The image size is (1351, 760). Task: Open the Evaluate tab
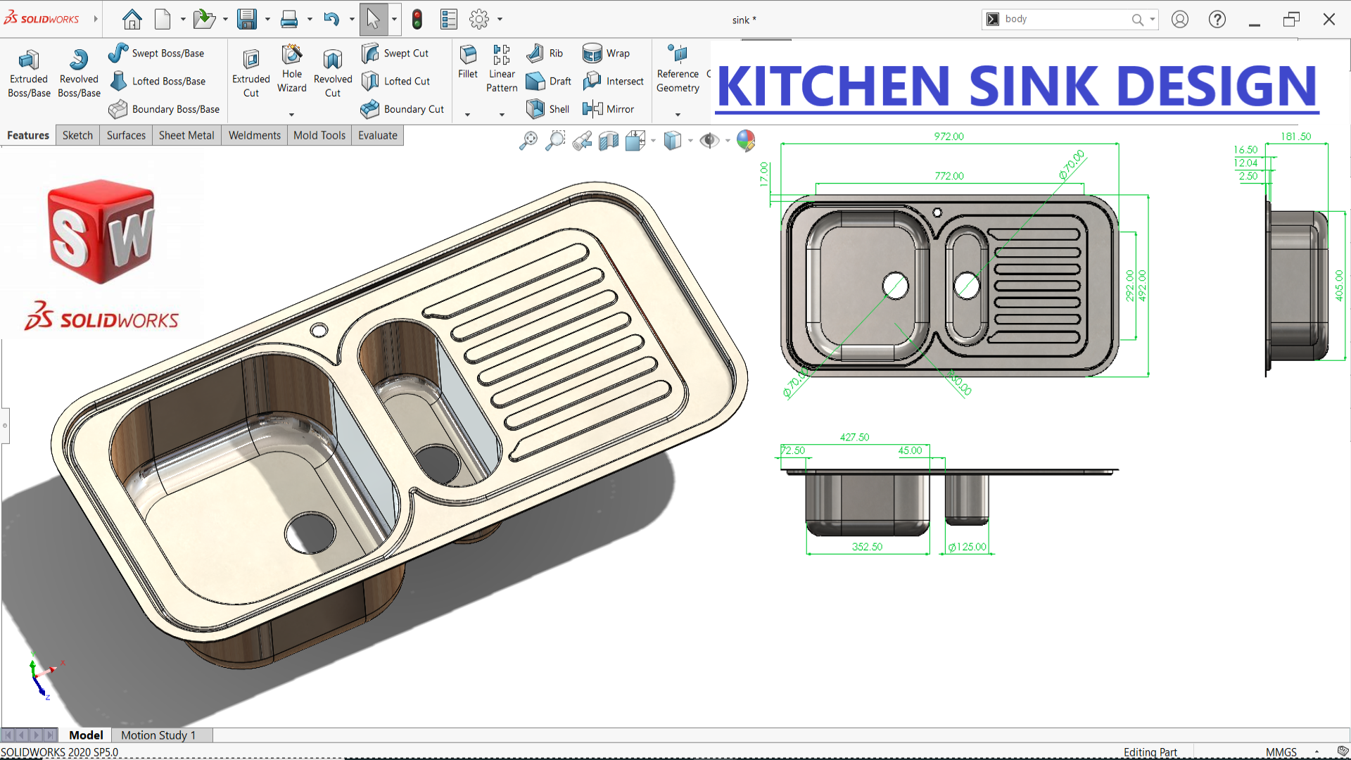[x=378, y=135]
